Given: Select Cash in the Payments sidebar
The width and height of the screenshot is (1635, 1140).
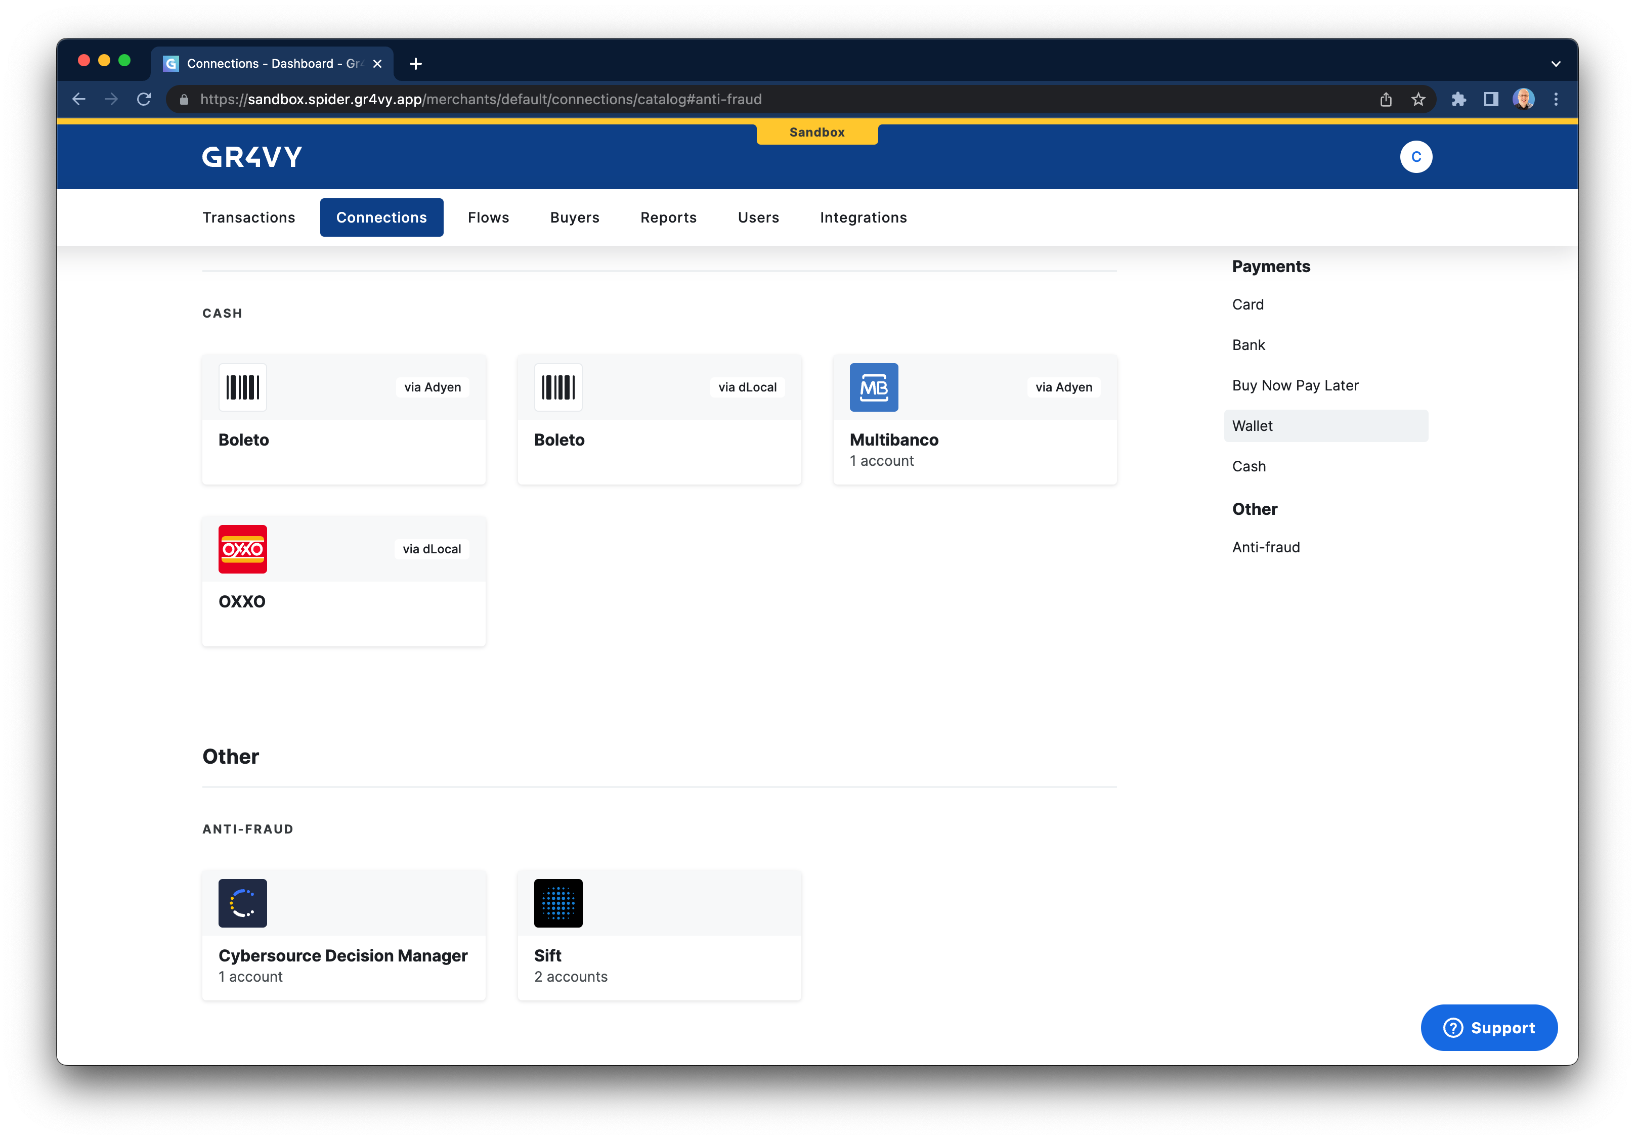Looking at the screenshot, I should point(1249,466).
